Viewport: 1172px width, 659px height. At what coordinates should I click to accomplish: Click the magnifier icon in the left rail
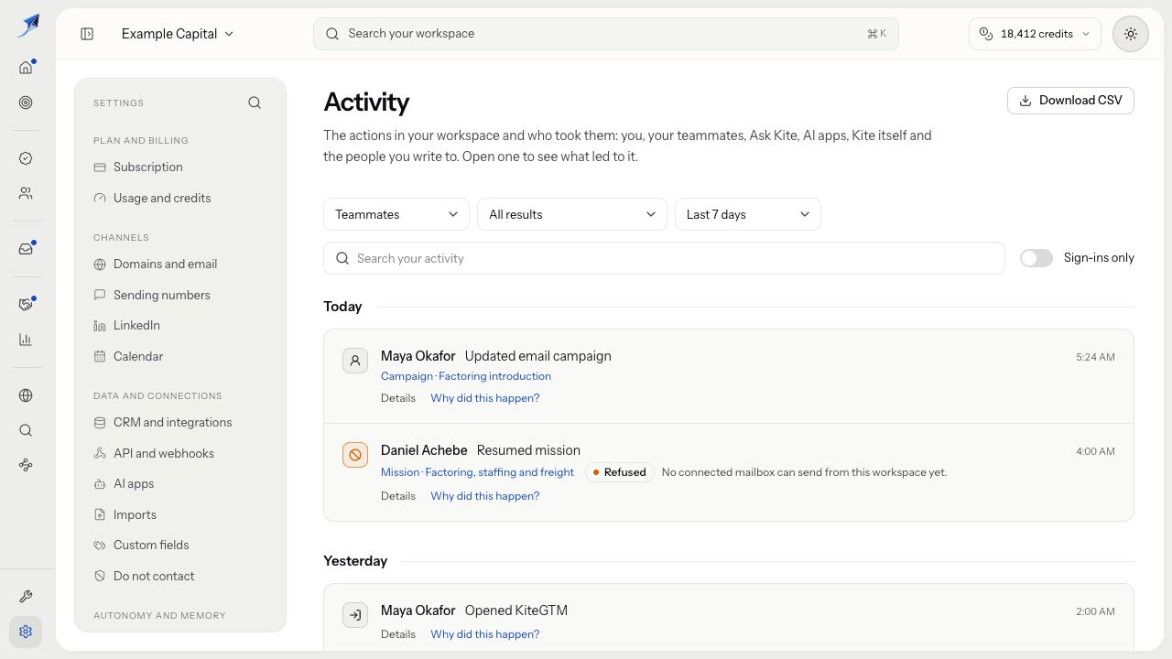click(26, 430)
